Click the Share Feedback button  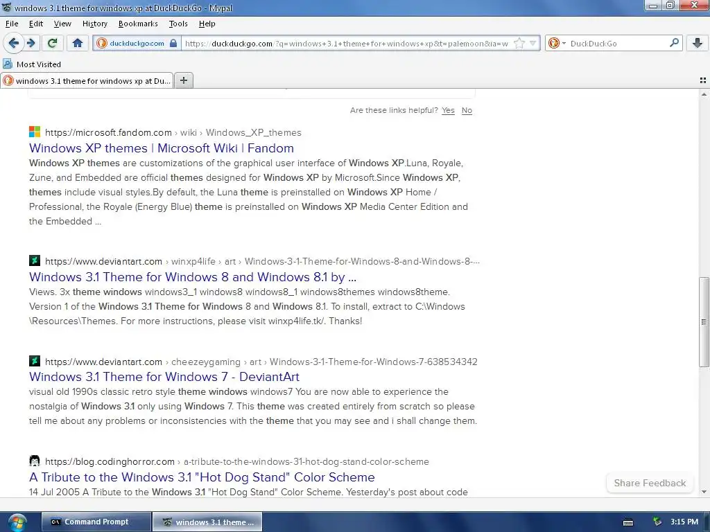tap(650, 483)
